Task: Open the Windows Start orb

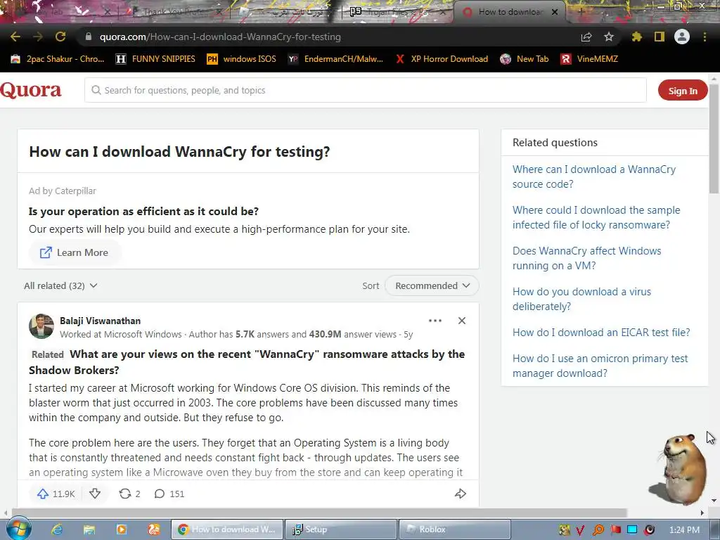Action: [x=18, y=529]
